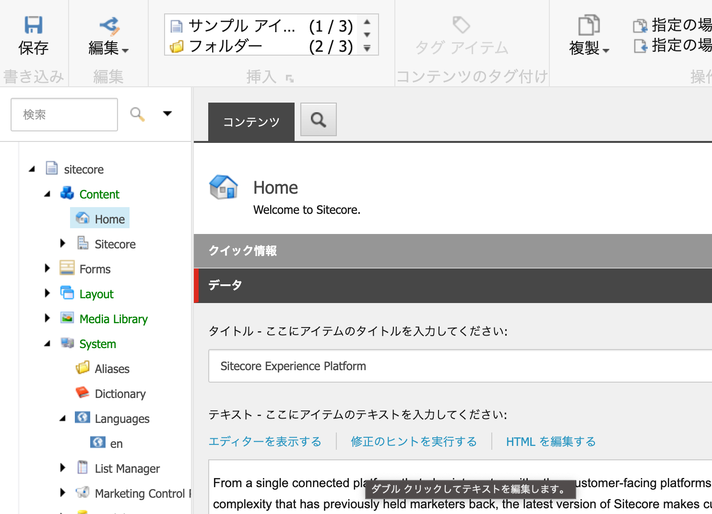Click the red Dictionary book icon

click(x=83, y=392)
